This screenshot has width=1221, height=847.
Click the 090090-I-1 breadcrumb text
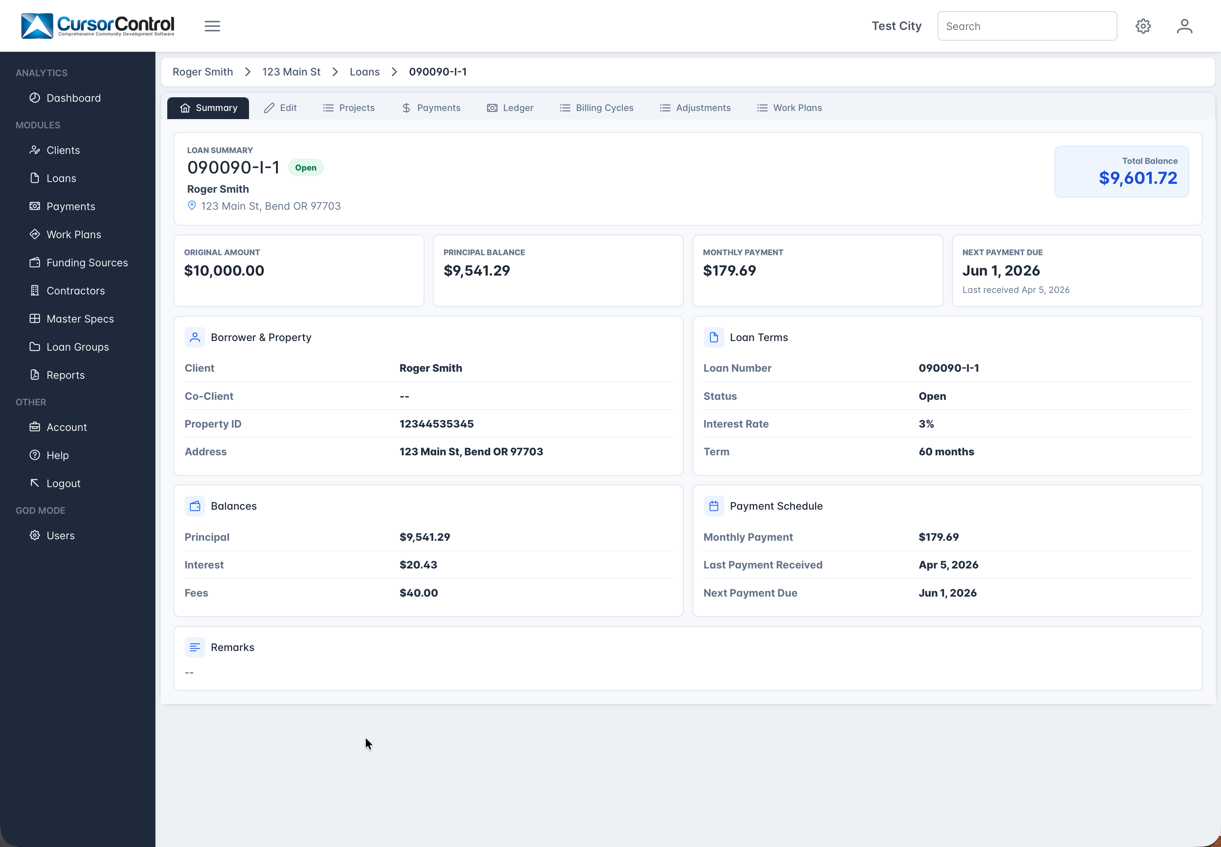pyautogui.click(x=437, y=72)
